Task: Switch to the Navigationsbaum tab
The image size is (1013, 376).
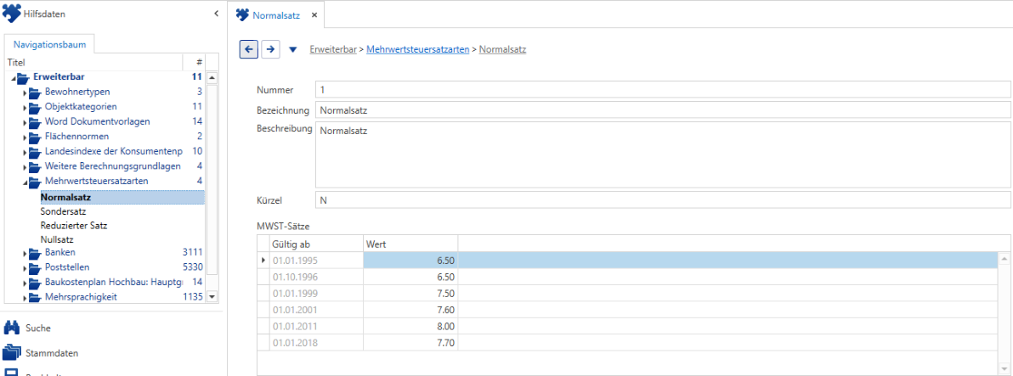Action: tap(50, 44)
